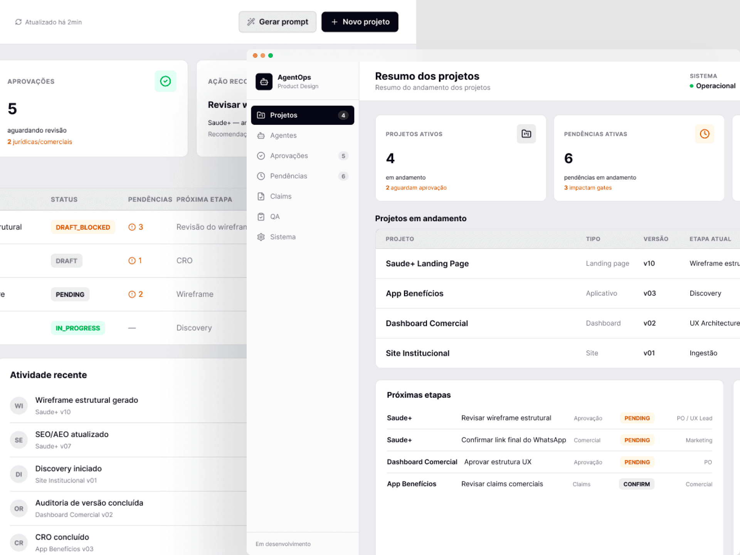The image size is (740, 555).
Task: Click the gear icon next to Sistema
Action: click(x=261, y=237)
